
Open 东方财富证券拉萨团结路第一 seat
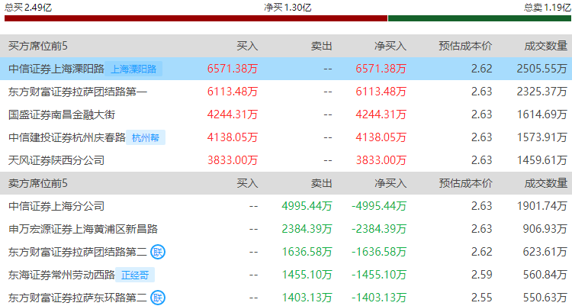point(78,92)
